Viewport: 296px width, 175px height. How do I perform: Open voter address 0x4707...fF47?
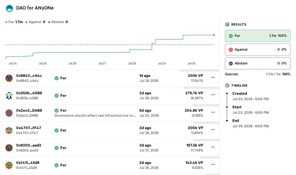(x=28, y=128)
